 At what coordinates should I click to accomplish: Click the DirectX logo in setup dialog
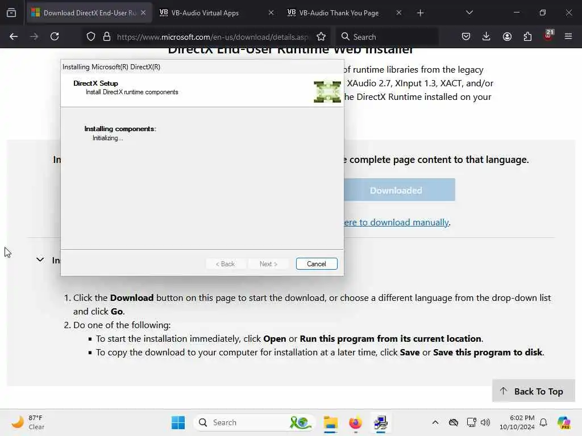coord(327,91)
